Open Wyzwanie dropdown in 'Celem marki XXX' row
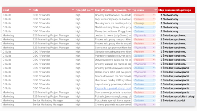 [144, 72]
